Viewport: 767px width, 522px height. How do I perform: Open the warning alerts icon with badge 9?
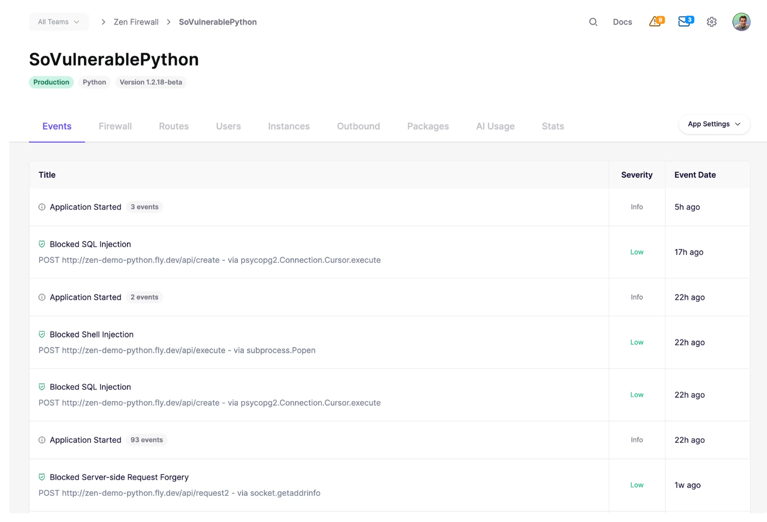656,21
